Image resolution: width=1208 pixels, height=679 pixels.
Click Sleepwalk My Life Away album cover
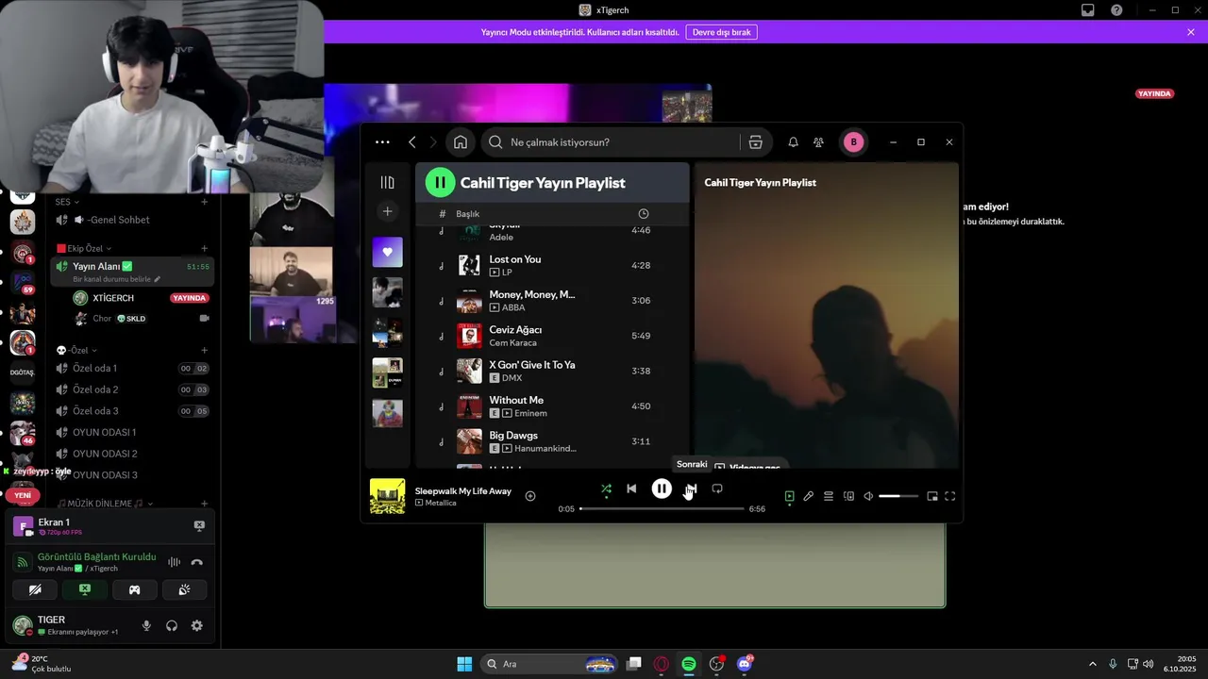(387, 496)
